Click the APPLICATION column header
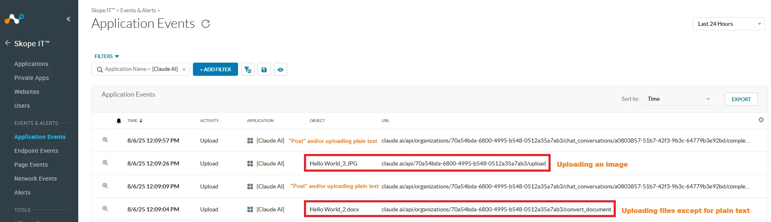The image size is (771, 222). [260, 121]
